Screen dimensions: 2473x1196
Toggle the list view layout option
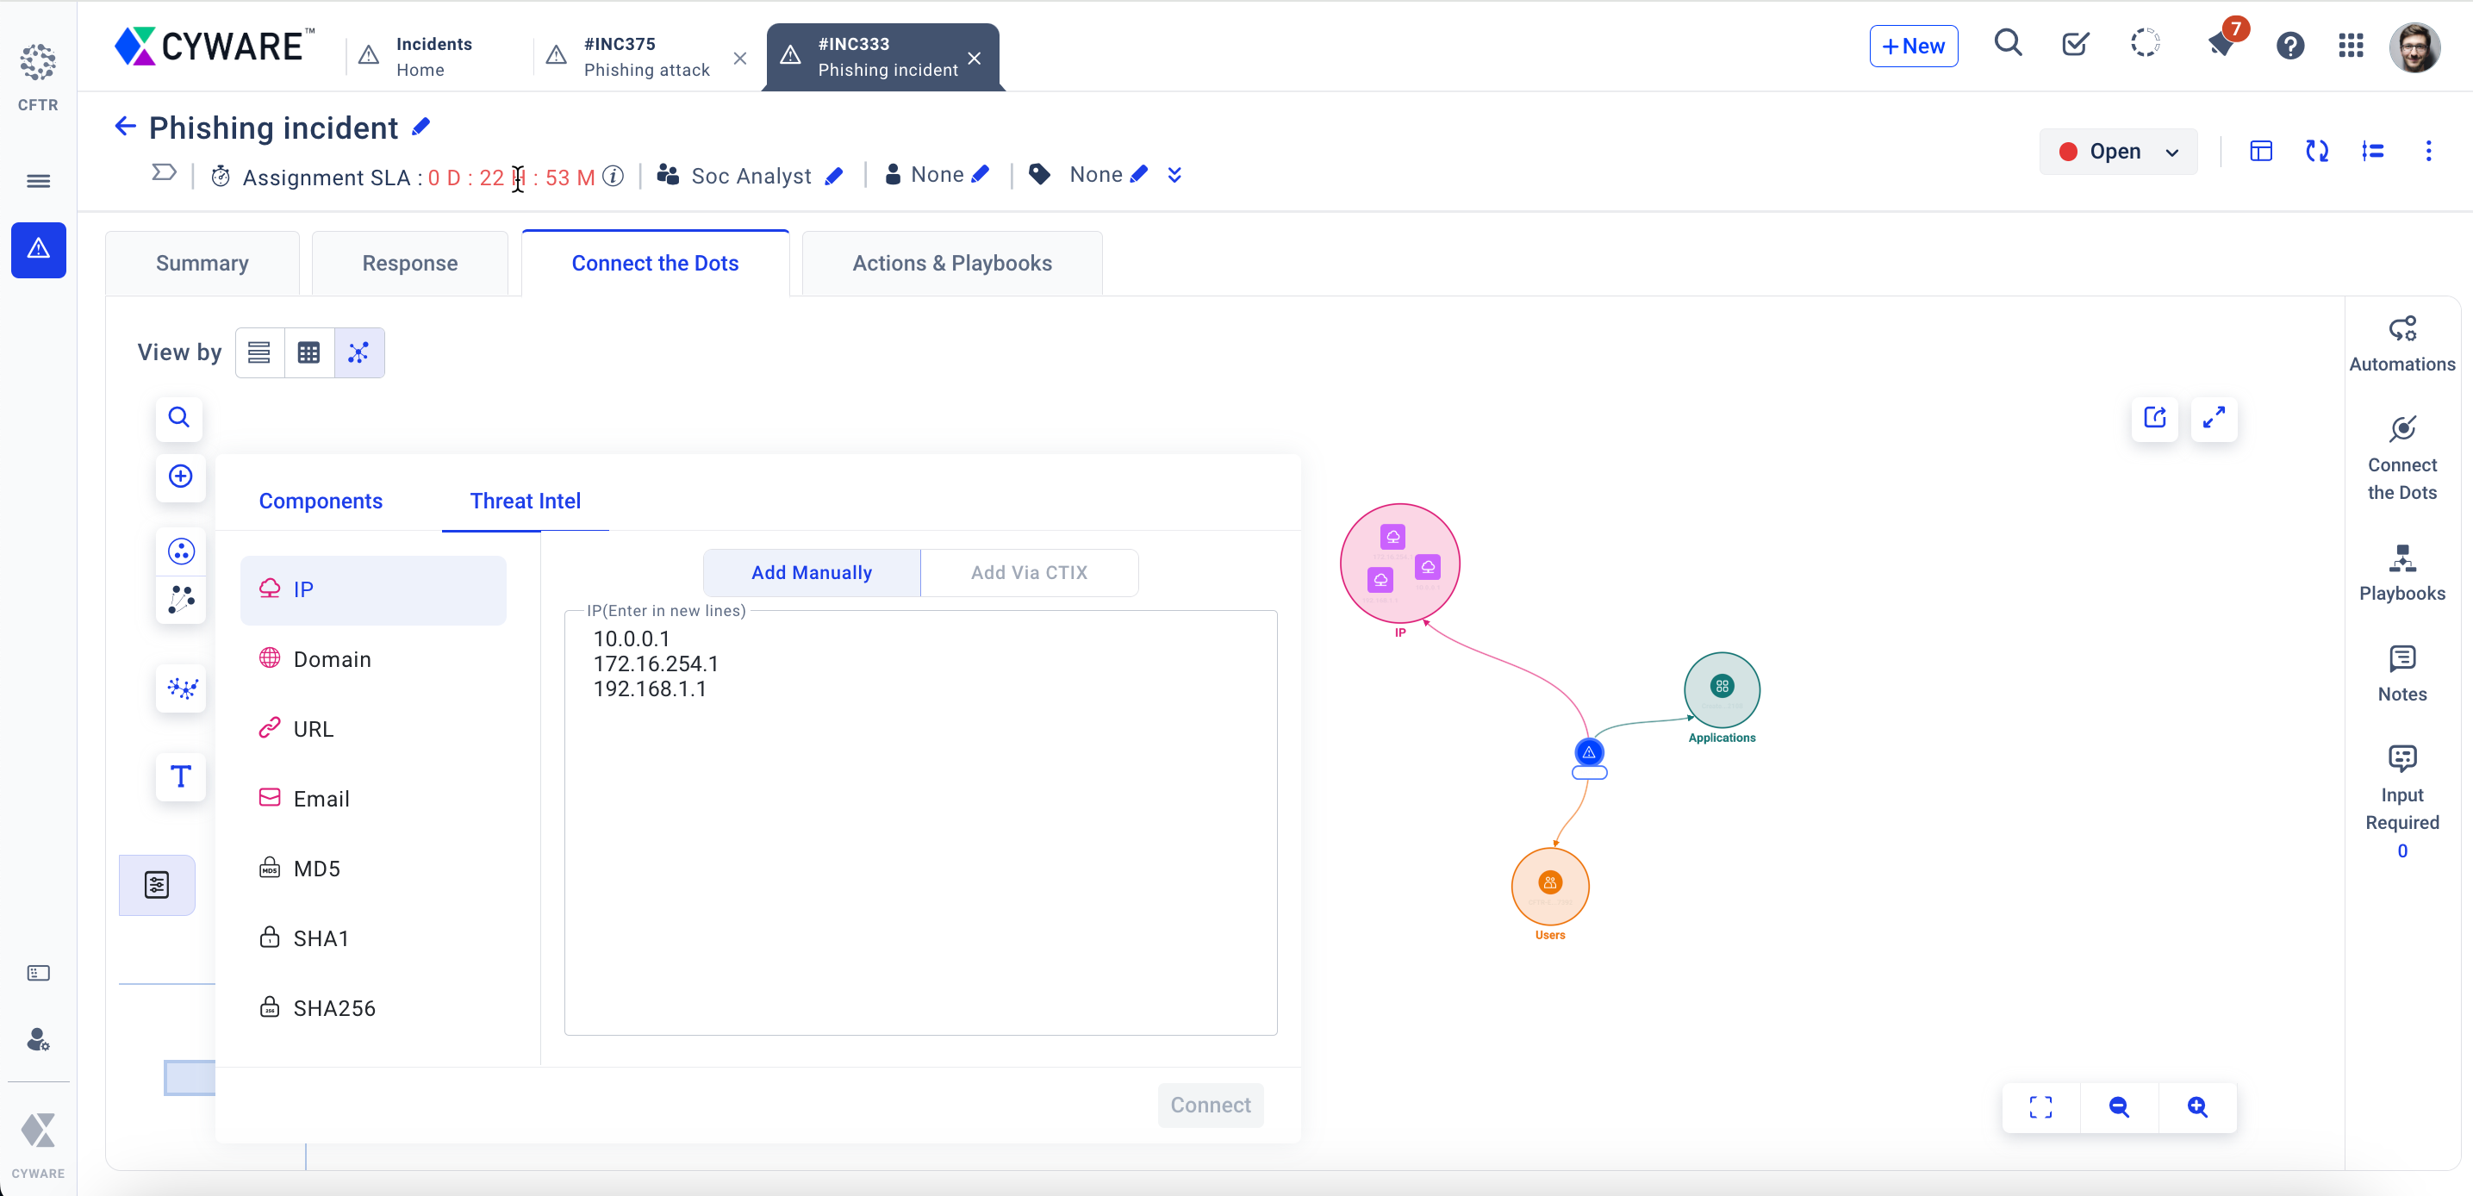259,352
